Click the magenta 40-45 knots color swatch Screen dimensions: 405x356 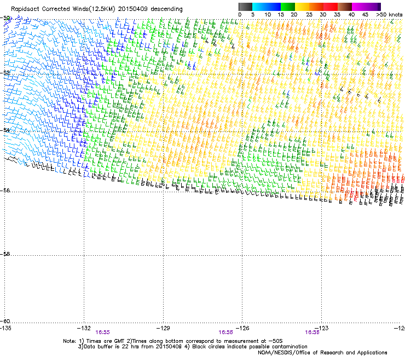coord(359,7)
